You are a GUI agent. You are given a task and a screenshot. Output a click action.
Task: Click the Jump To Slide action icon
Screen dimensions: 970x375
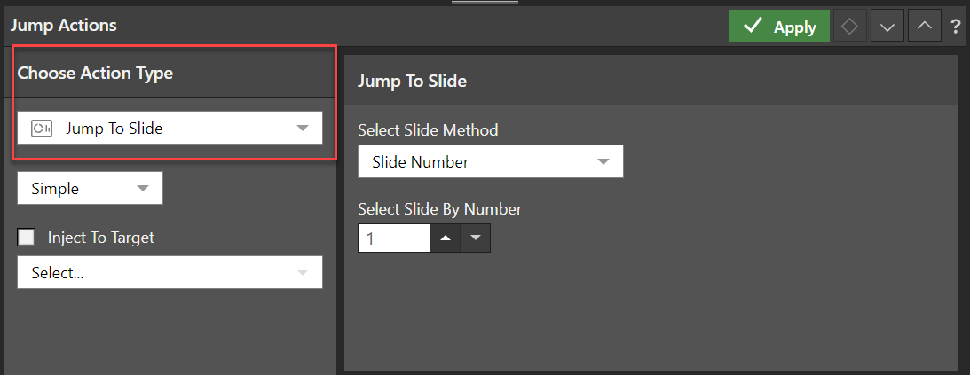coord(42,129)
